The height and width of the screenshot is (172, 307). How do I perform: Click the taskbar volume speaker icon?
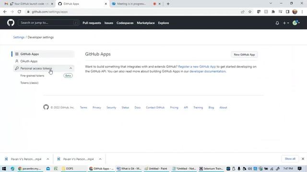(250, 169)
